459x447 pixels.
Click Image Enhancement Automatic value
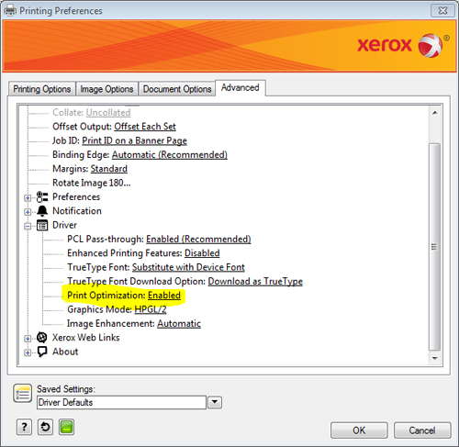point(179,324)
